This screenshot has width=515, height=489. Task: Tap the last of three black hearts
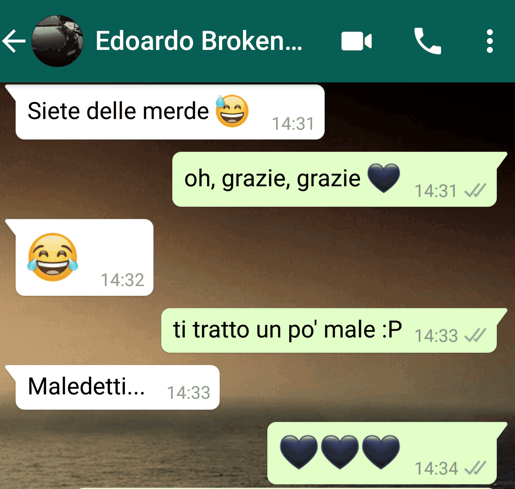coord(381,452)
